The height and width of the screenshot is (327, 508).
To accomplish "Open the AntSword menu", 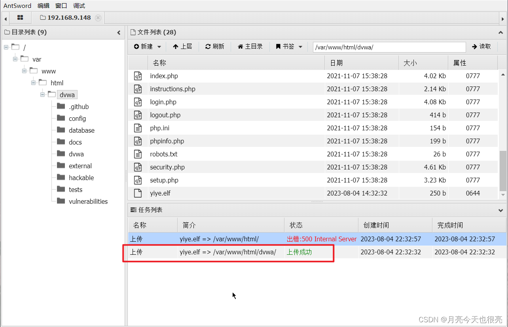I will pos(17,6).
